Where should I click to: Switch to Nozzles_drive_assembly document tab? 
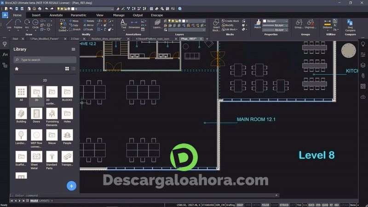coord(107,39)
